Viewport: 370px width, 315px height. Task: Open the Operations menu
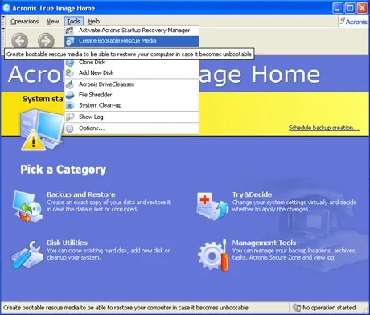coord(24,22)
